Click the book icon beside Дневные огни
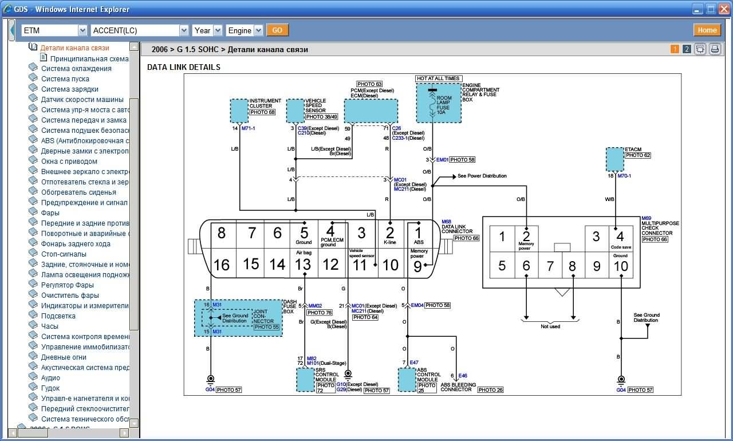The width and height of the screenshot is (733, 441). pos(33,357)
